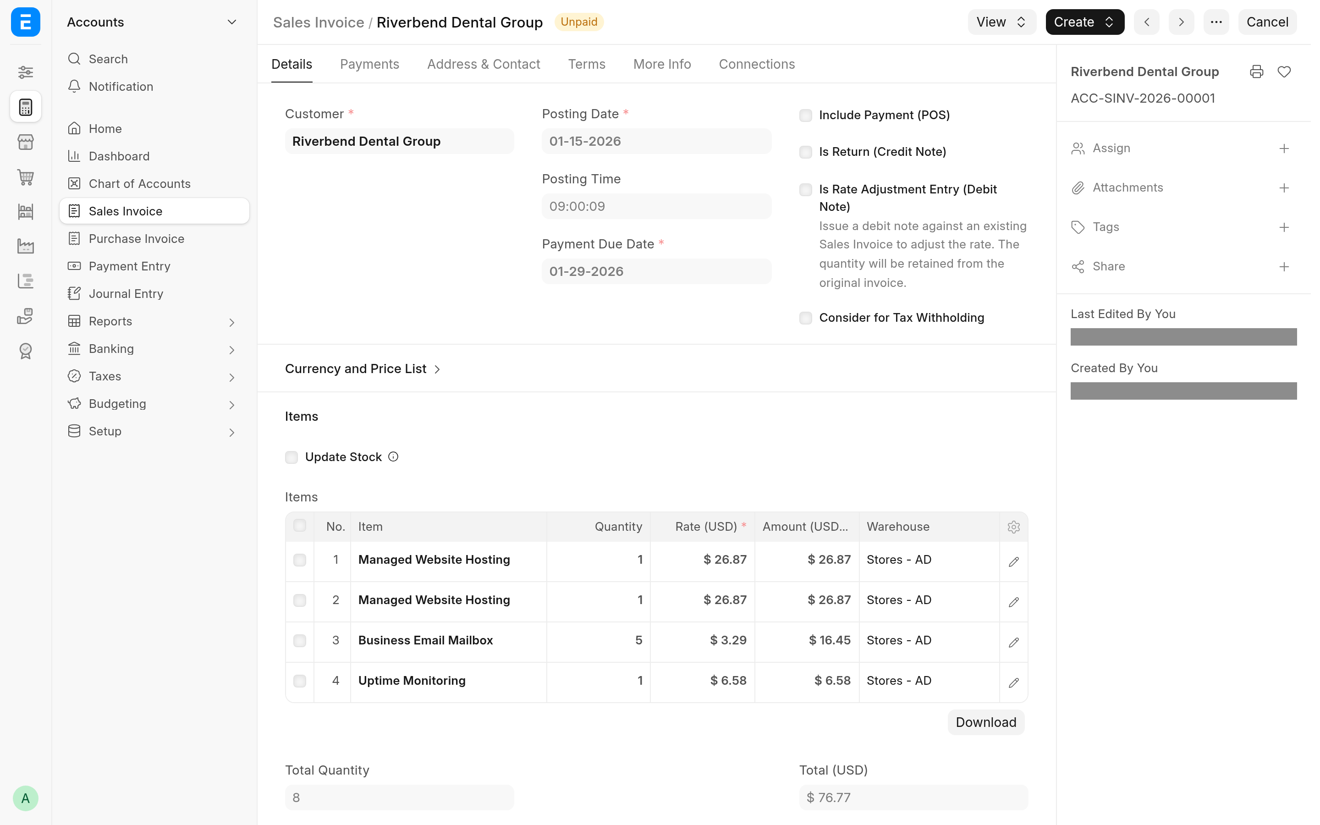The height and width of the screenshot is (825, 1320).
Task: Open the shopping cart workspace icon
Action: (26, 176)
